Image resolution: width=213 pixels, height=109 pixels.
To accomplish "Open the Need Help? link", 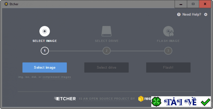I will coord(192,15).
